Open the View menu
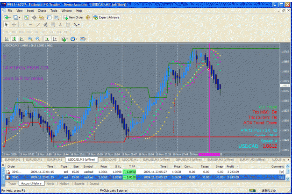 (x=19, y=11)
